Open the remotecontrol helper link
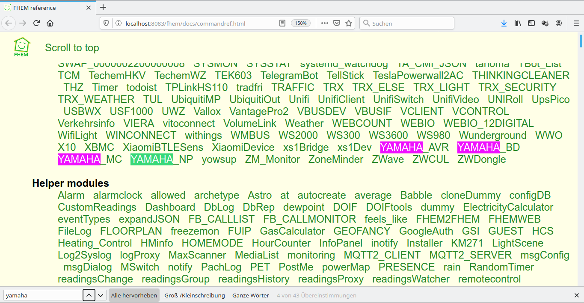This screenshot has height=303, width=584. 489,279
